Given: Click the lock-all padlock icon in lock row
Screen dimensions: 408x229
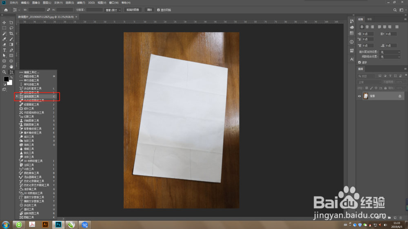Looking at the screenshot, I should tap(386, 88).
